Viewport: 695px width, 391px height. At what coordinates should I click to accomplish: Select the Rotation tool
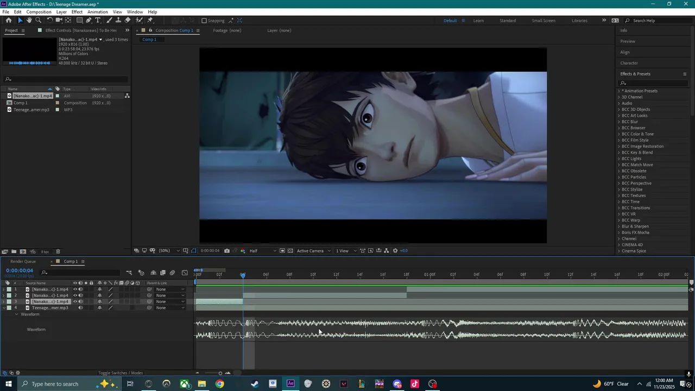tap(50, 20)
